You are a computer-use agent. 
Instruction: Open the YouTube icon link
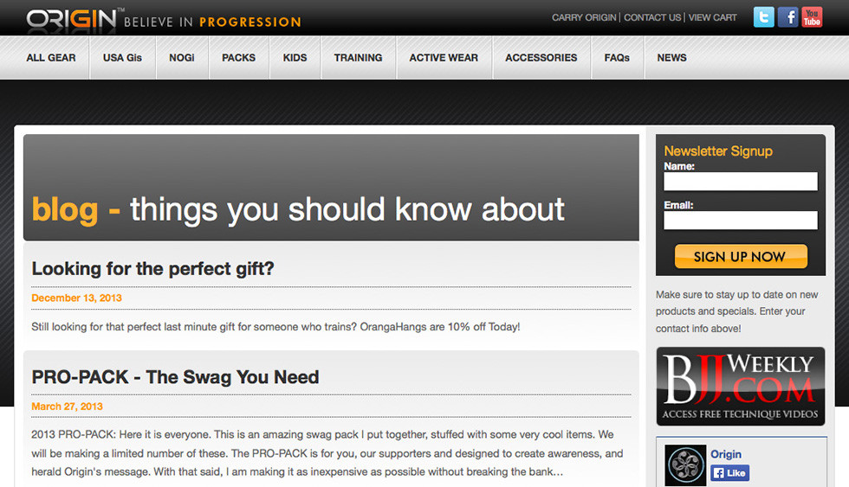pos(812,17)
